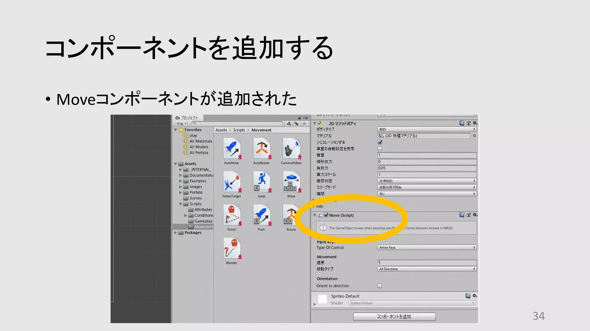Viewport: 590px width, 331px height.
Task: Click Assets in the breadcrumb path
Action: tap(221, 130)
